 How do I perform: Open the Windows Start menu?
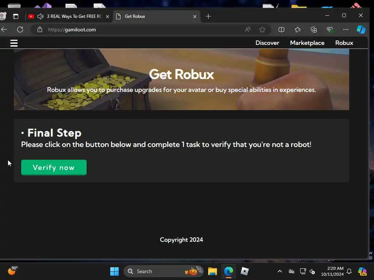click(x=114, y=271)
